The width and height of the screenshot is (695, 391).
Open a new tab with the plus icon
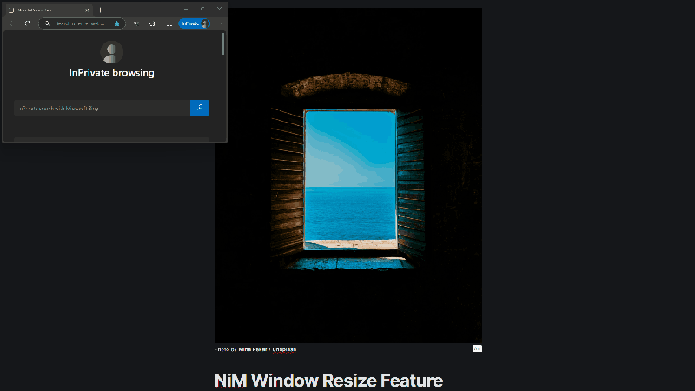[100, 10]
